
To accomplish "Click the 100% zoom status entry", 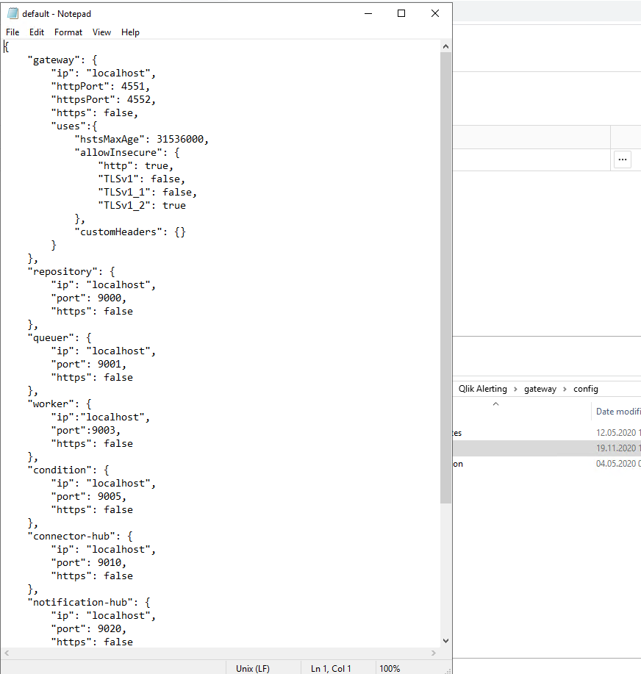I will (x=390, y=668).
